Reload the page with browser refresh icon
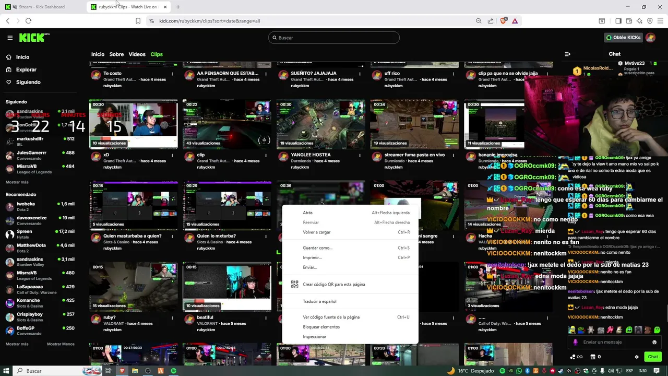This screenshot has height=376, width=668. click(x=28, y=21)
